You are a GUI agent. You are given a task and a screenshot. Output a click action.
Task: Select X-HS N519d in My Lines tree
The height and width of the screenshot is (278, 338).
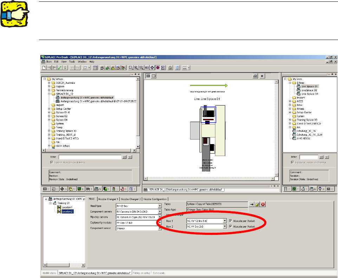pyautogui.click(x=303, y=138)
